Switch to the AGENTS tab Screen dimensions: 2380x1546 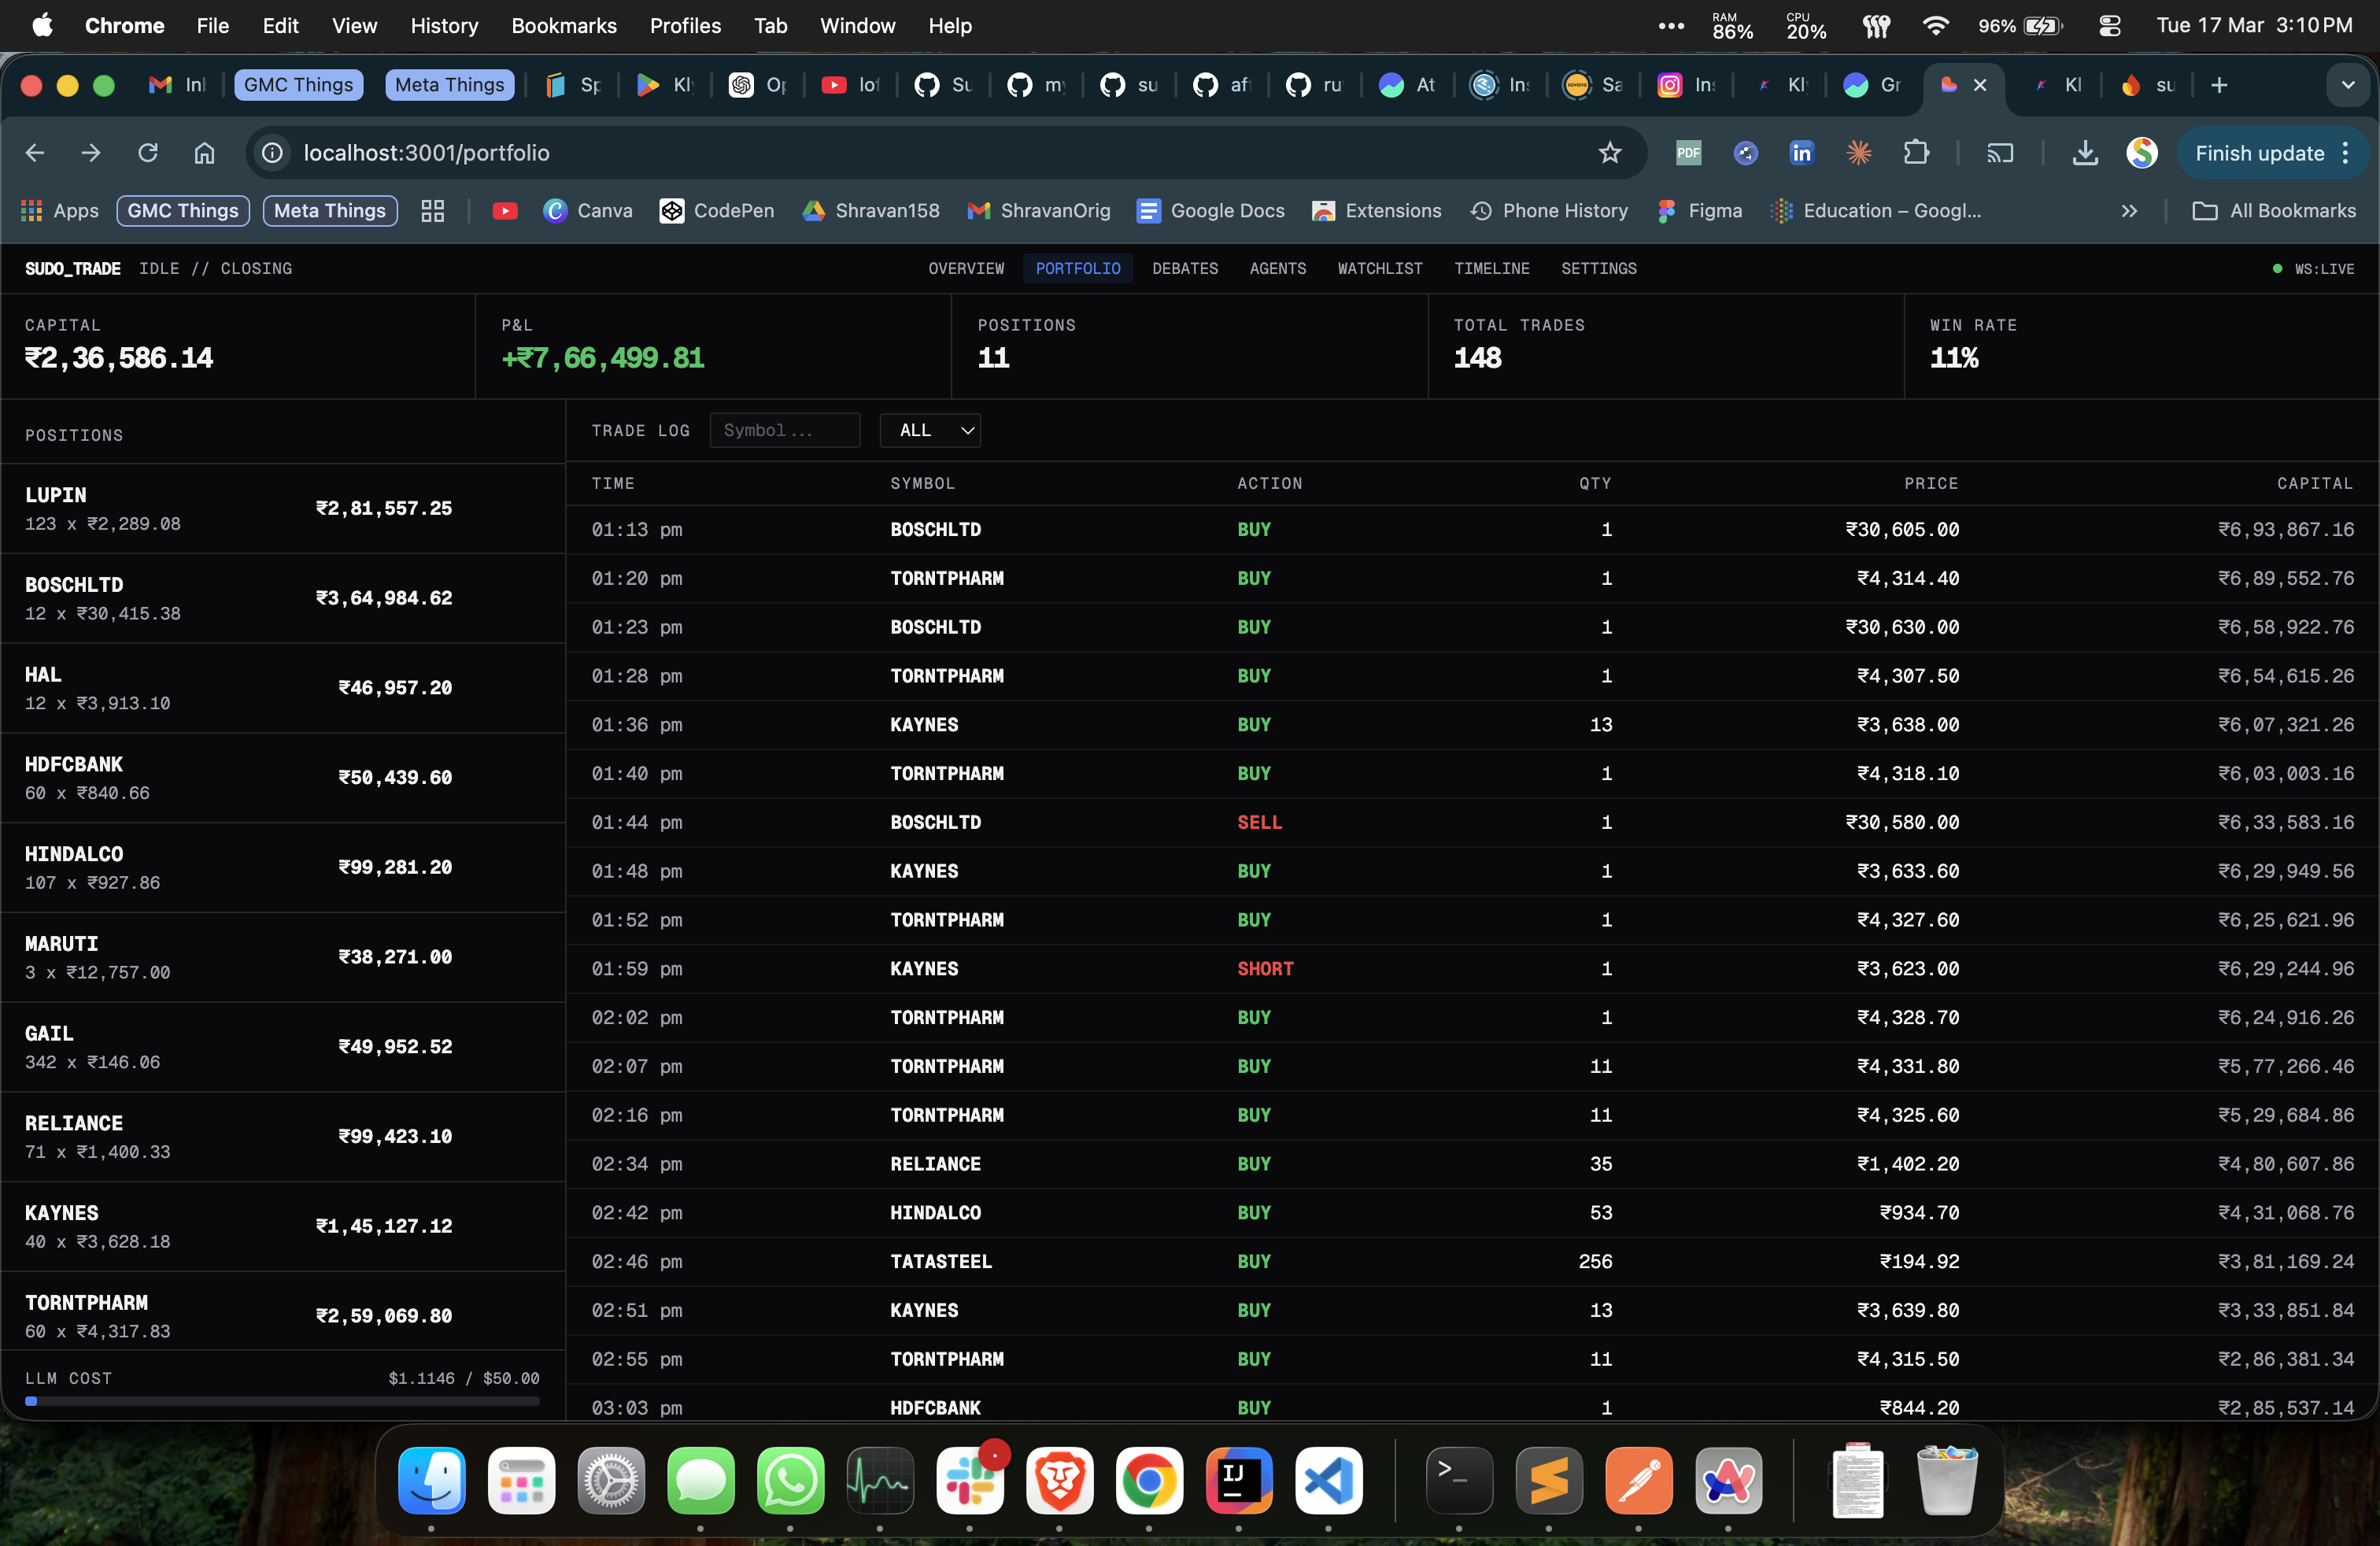[1278, 268]
